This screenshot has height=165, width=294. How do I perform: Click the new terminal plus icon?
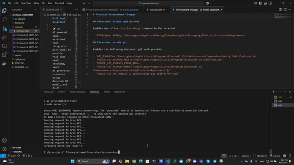273,92
